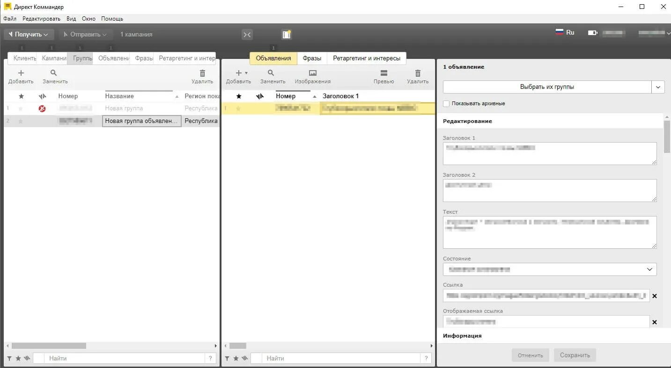Open the Редактировать menu

click(x=41, y=19)
